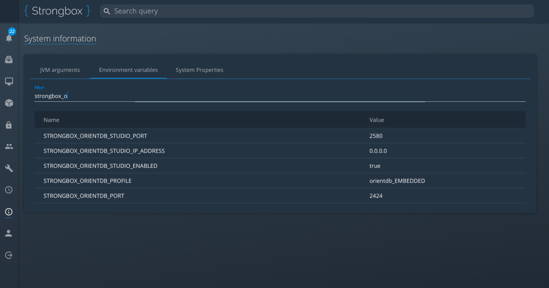Select the STRONGBOX_ORIENTDB_PROFILE row
Image resolution: width=549 pixels, height=288 pixels.
pyautogui.click(x=280, y=181)
